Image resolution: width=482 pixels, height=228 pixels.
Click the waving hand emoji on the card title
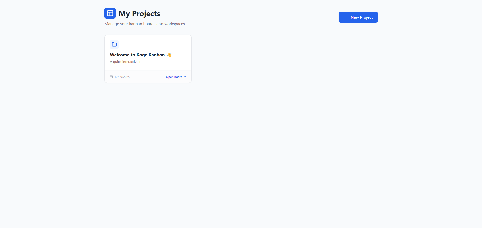click(169, 55)
